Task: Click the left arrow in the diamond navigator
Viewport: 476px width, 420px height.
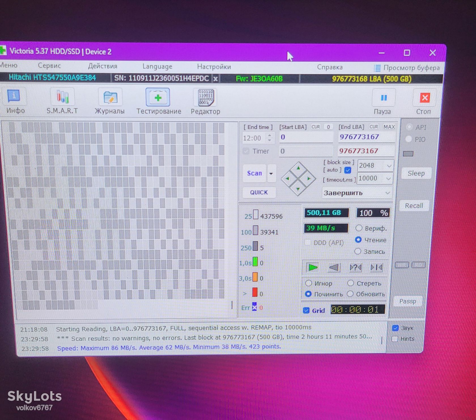Action: point(287,178)
